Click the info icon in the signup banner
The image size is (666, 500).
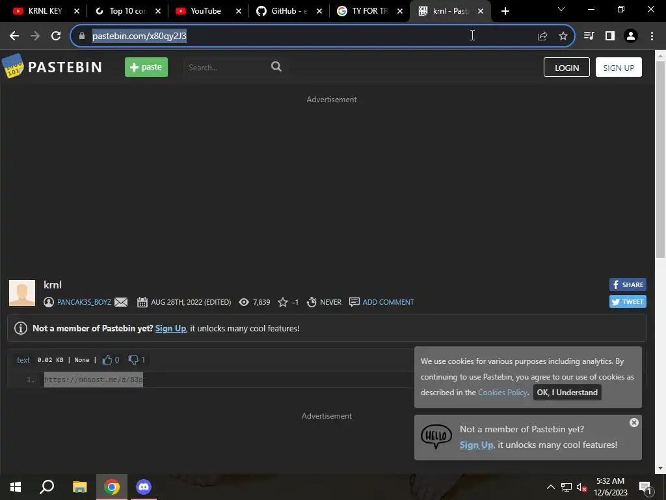click(21, 328)
